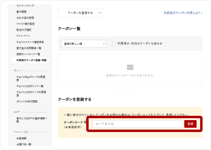
Task: Click the gray coupon ticket icon
Action: pyautogui.click(x=130, y=67)
